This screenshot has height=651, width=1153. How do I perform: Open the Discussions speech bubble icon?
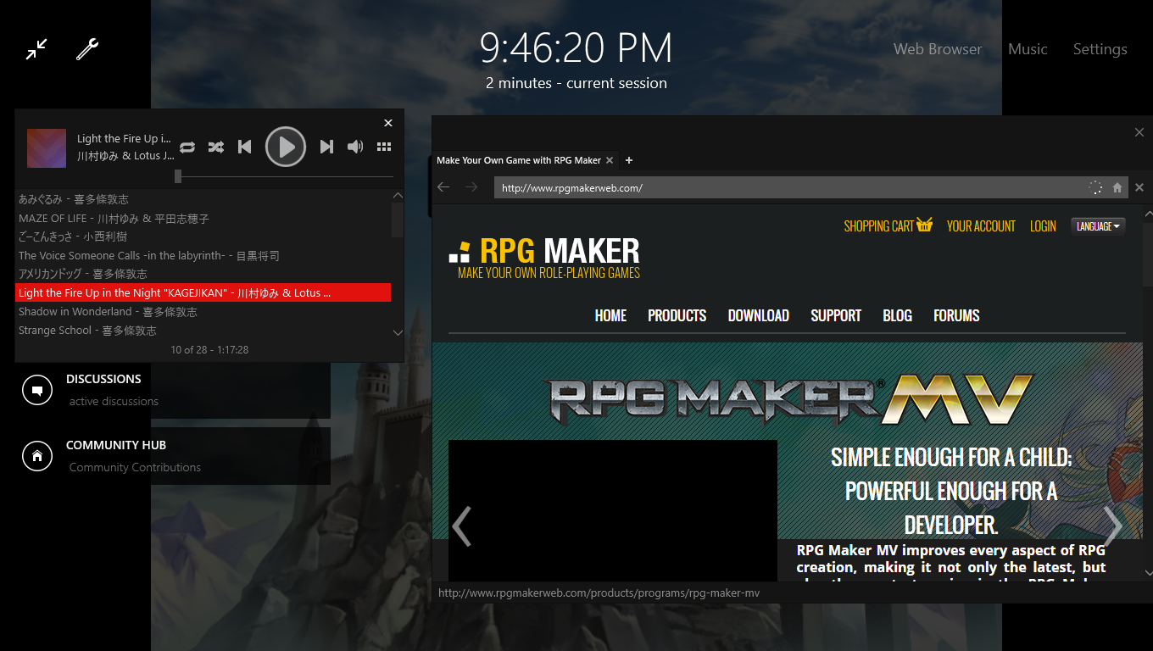point(37,390)
